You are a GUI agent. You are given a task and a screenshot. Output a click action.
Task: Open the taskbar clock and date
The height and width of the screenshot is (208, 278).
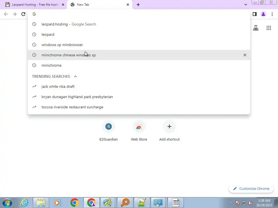(264, 203)
